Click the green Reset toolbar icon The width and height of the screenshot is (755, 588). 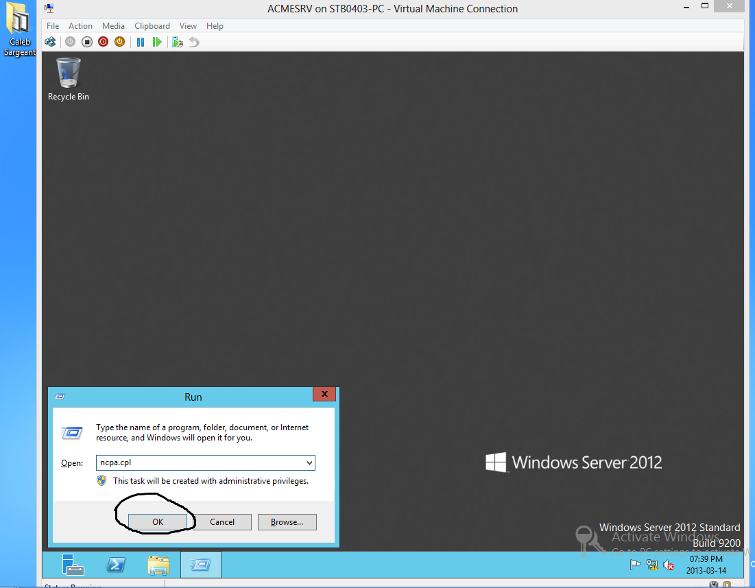[x=156, y=42]
